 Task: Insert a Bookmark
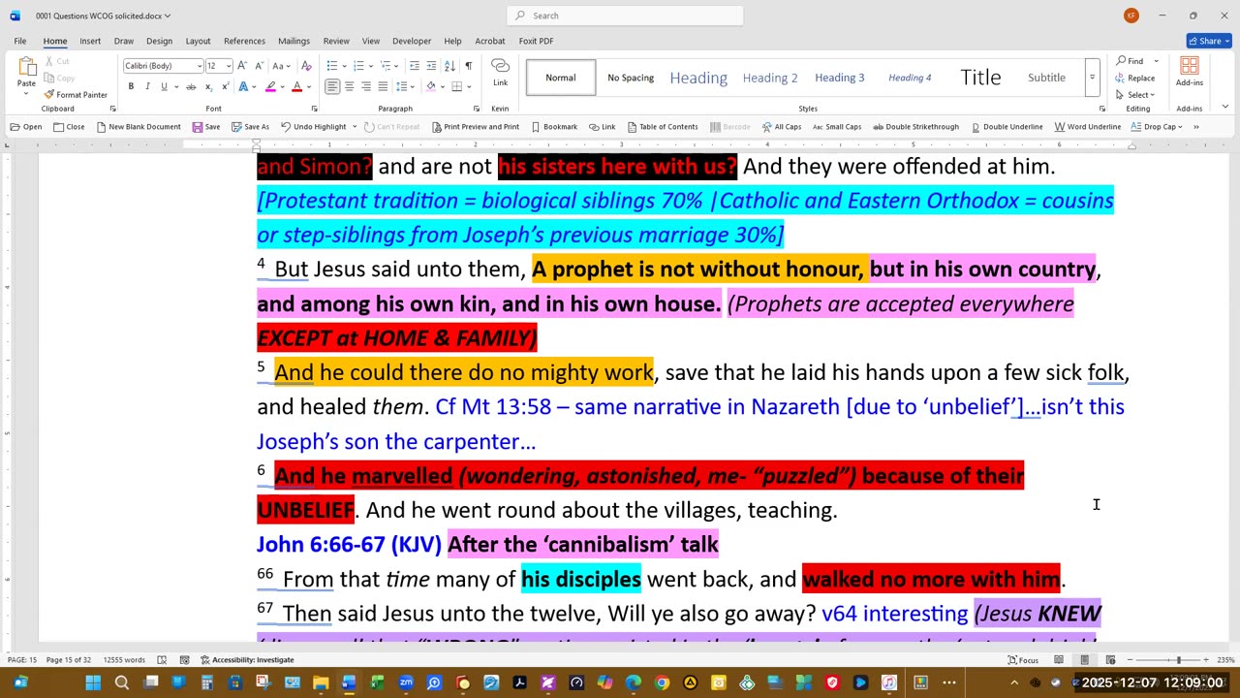[553, 127]
